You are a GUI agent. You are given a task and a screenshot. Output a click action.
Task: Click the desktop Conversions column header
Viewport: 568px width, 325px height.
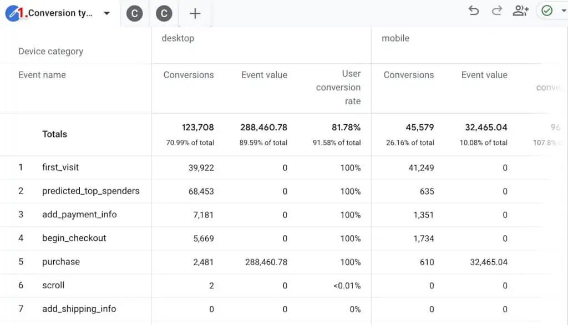click(188, 75)
